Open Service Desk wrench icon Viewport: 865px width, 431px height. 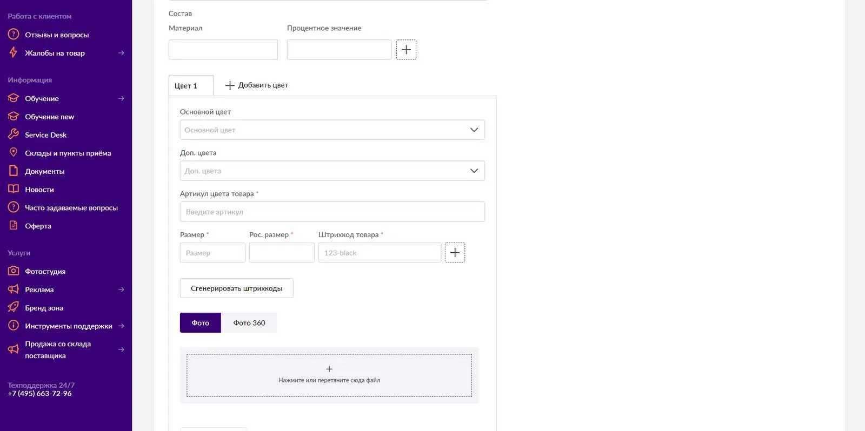(x=14, y=134)
